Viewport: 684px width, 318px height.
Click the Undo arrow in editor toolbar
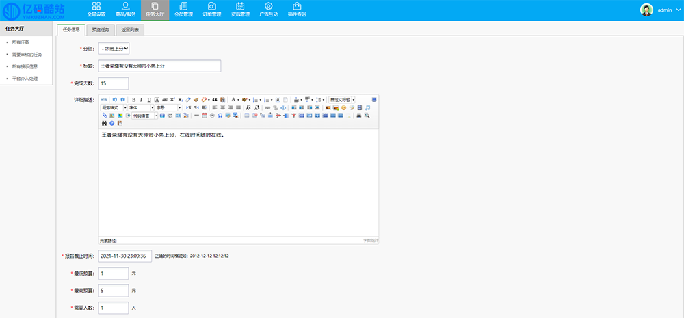pyautogui.click(x=114, y=99)
